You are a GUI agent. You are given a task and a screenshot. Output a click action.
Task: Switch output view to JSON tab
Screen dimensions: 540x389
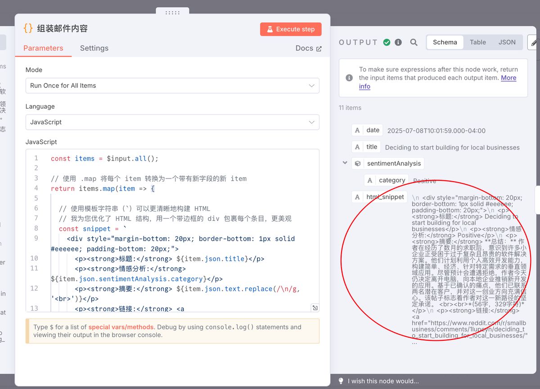click(507, 42)
